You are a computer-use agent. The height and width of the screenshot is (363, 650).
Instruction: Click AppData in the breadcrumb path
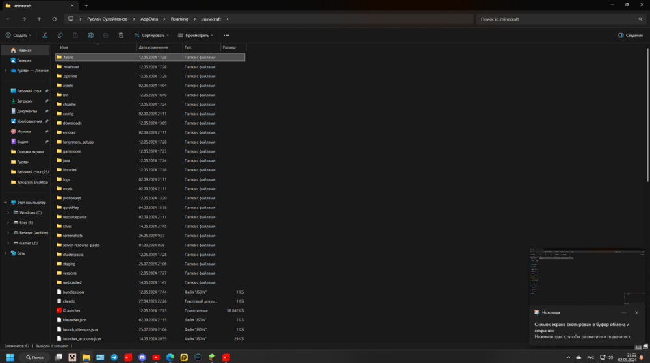pyautogui.click(x=149, y=19)
